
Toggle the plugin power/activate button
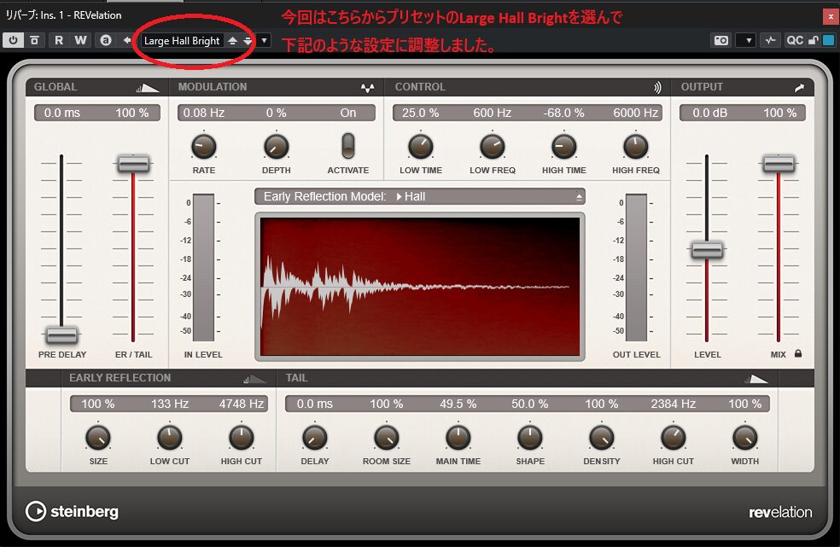[x=13, y=40]
